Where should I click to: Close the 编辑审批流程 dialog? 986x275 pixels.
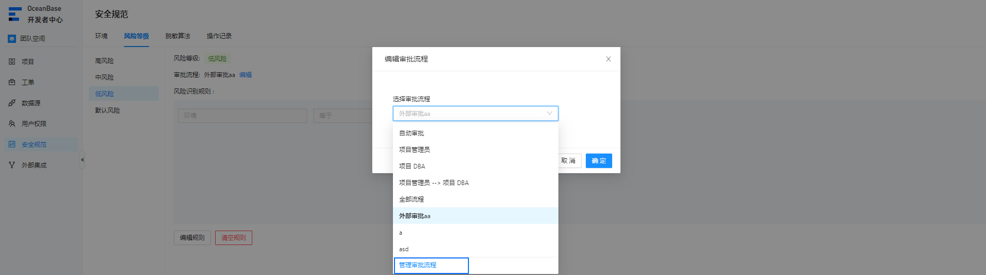[609, 59]
